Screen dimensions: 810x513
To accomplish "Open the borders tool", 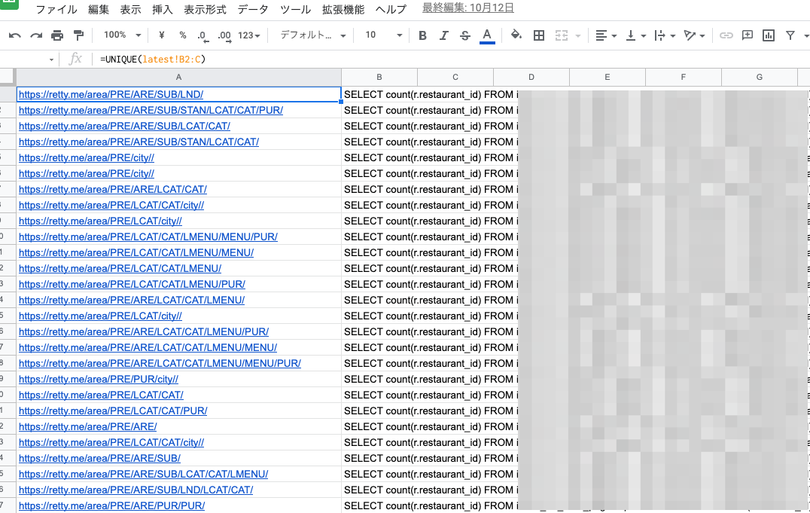I will [x=539, y=35].
